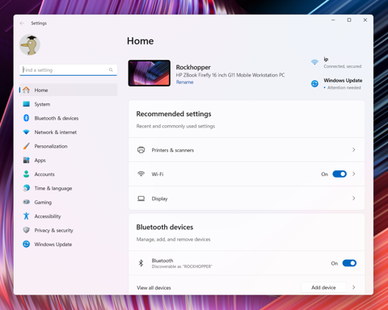Click the Gaming controller icon
The image size is (388, 310).
(x=26, y=202)
